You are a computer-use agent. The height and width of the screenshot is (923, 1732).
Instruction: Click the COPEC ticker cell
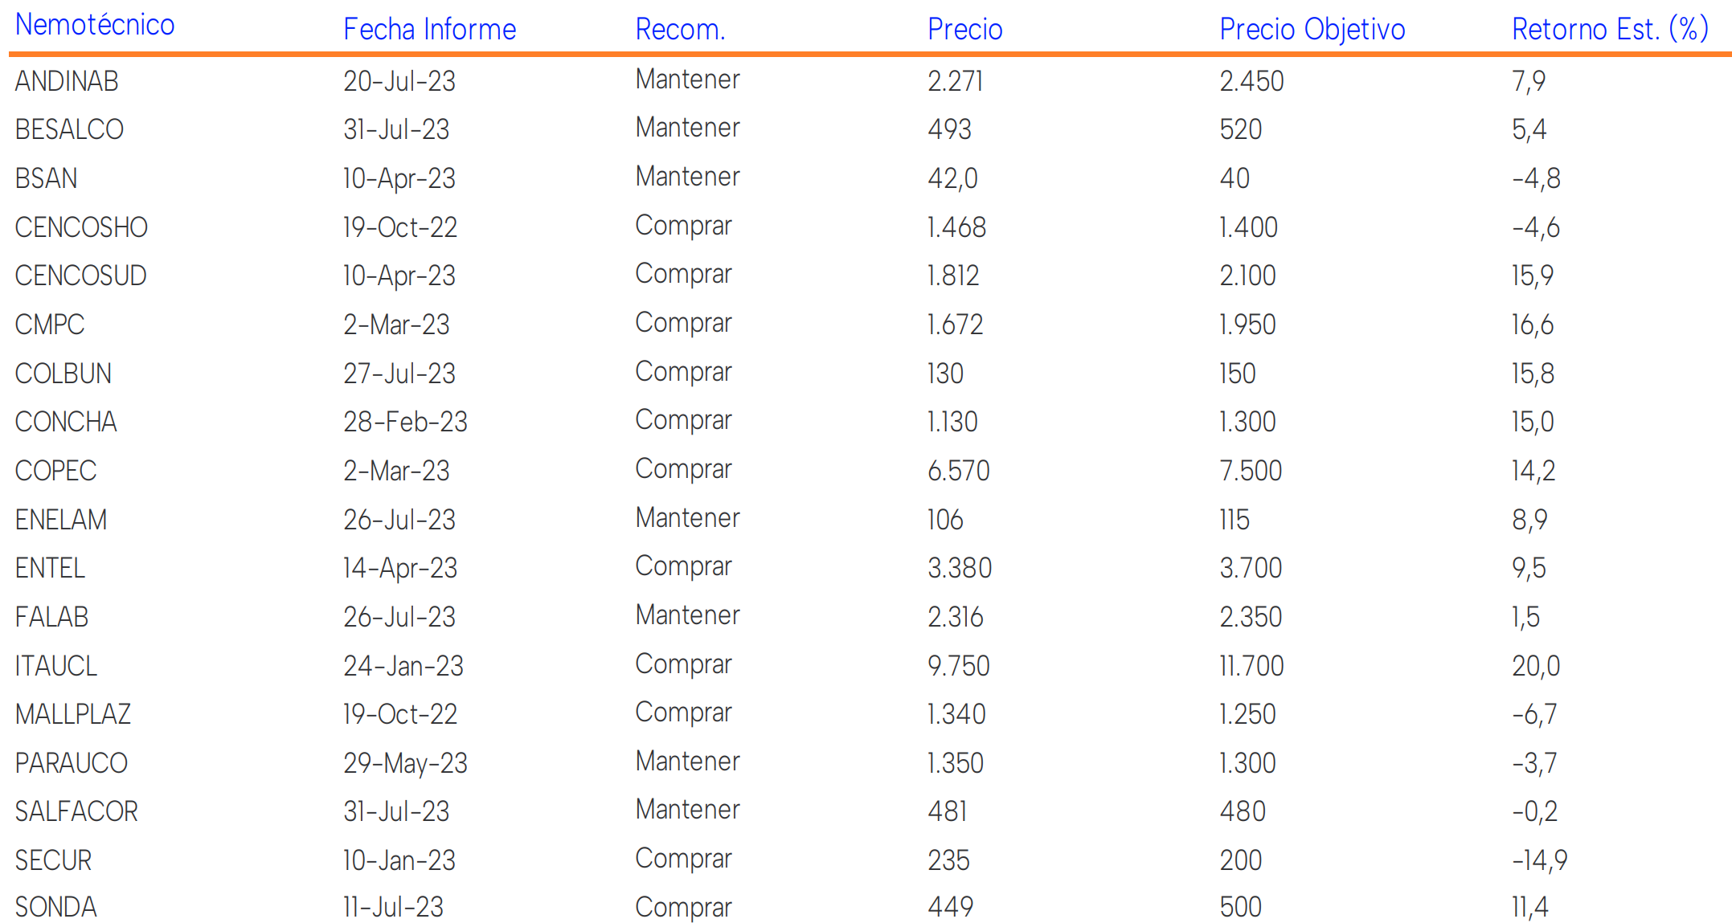tap(55, 471)
